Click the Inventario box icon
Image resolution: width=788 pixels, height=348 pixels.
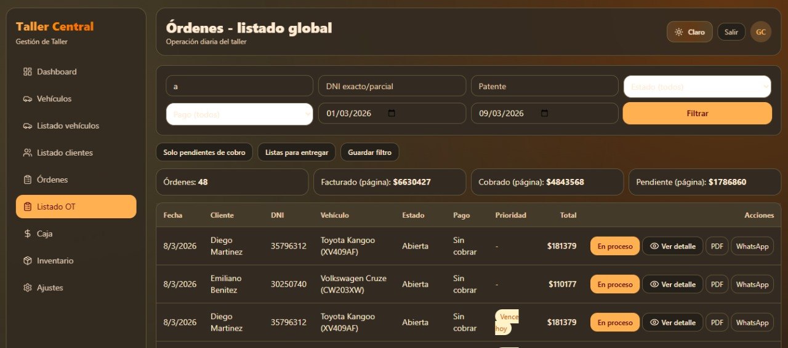click(27, 261)
